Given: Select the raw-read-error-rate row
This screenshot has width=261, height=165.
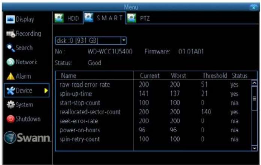Looking at the screenshot, I should [x=153, y=85].
